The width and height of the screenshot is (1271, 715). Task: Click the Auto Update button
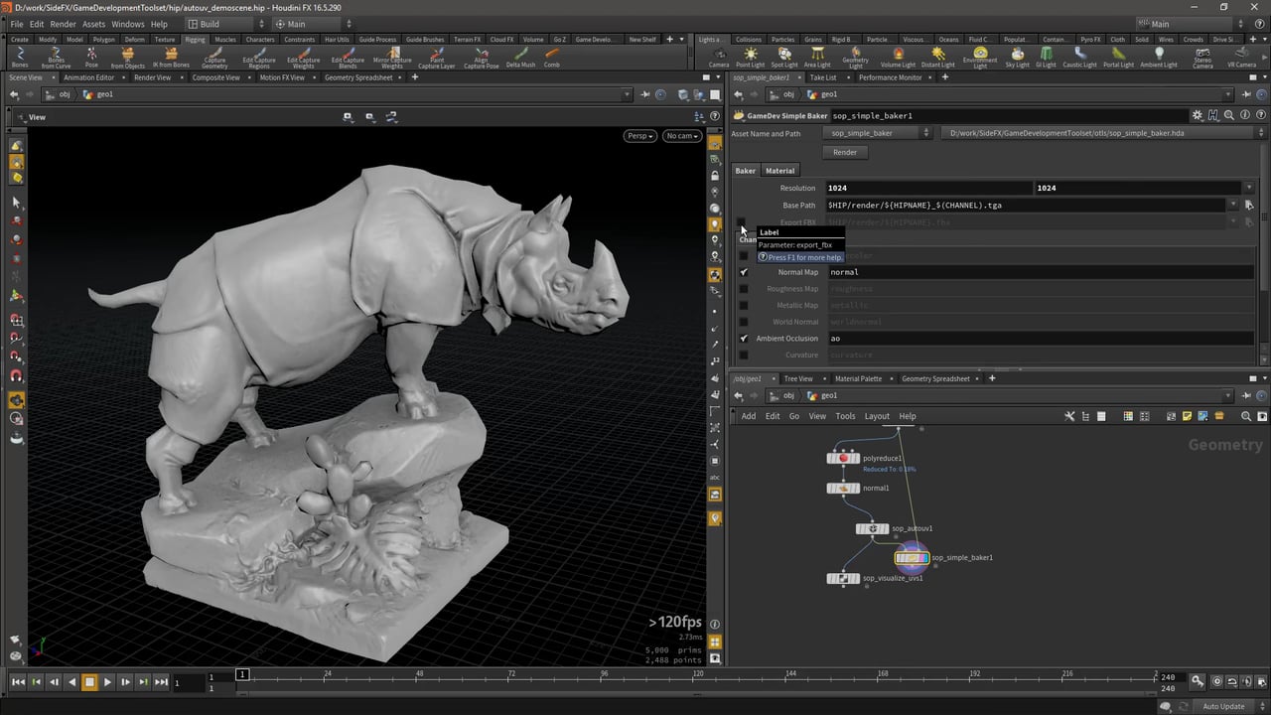coord(1223,706)
